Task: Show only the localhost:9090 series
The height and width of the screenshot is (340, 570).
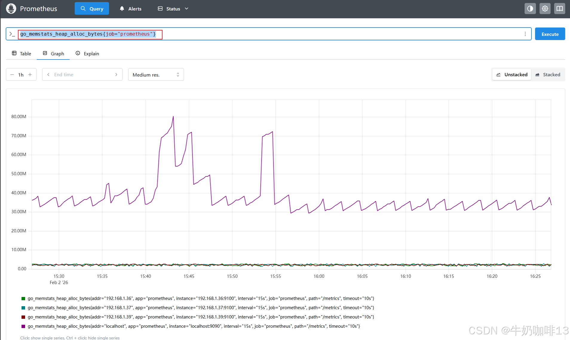Action: (194, 326)
